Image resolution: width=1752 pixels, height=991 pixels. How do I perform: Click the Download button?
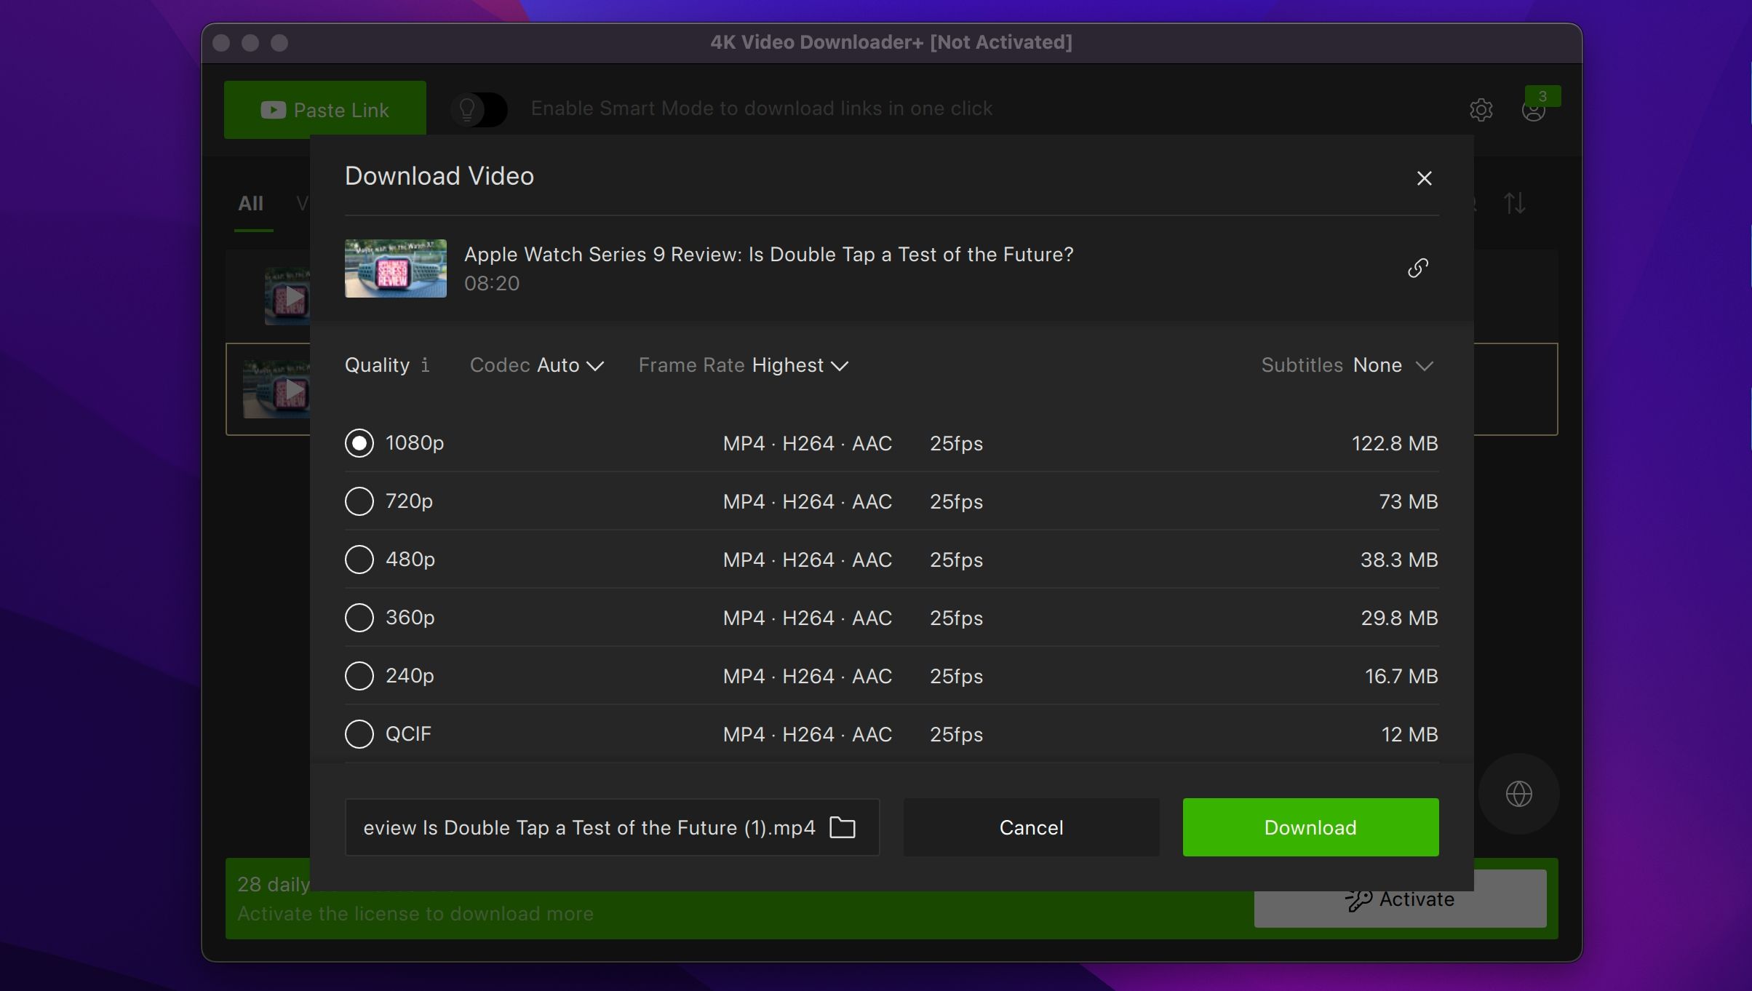1309,827
